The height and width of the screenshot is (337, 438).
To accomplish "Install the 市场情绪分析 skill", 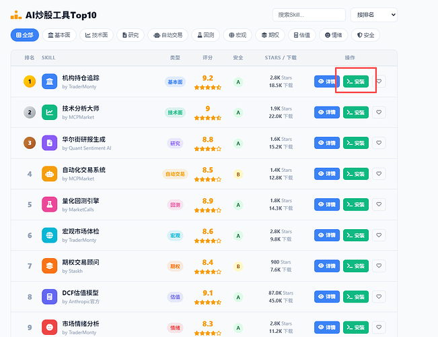I will tap(356, 327).
